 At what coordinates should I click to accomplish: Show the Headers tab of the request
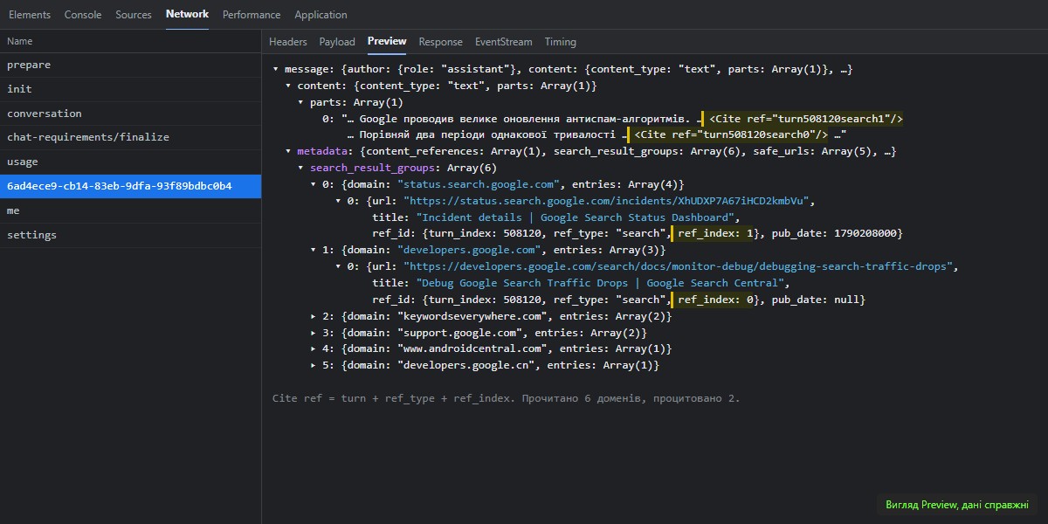[x=288, y=42]
